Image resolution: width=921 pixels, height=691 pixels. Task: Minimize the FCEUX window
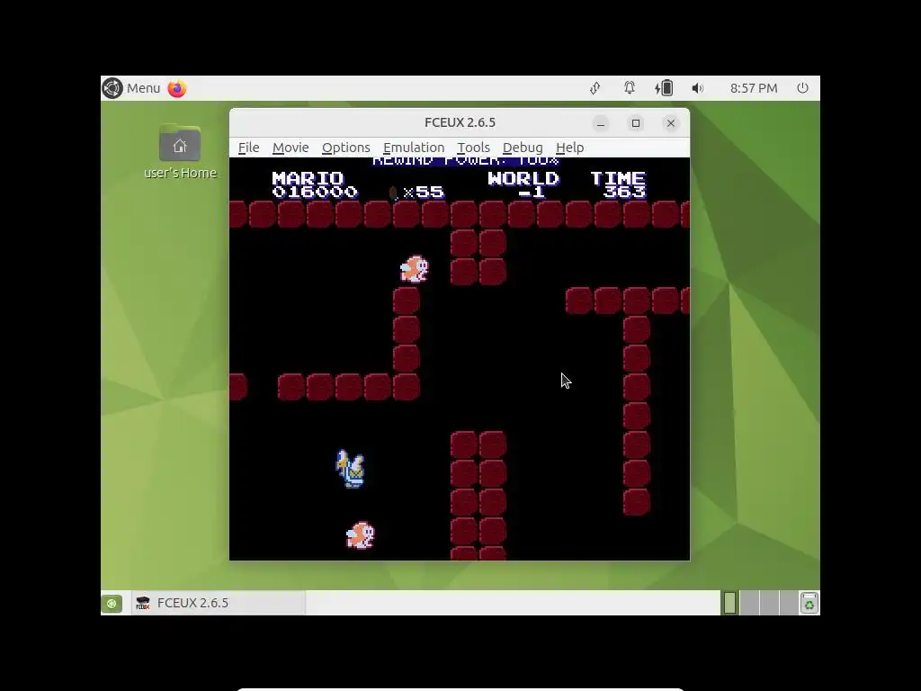tap(600, 123)
